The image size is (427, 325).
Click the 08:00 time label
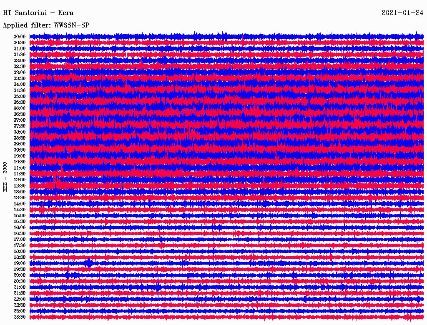coord(20,132)
